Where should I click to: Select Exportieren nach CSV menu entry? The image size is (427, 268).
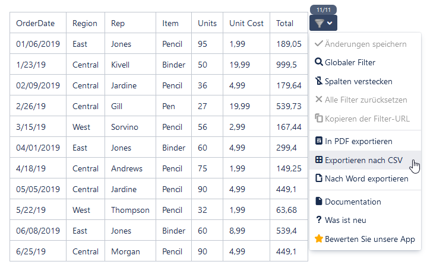[x=365, y=160]
